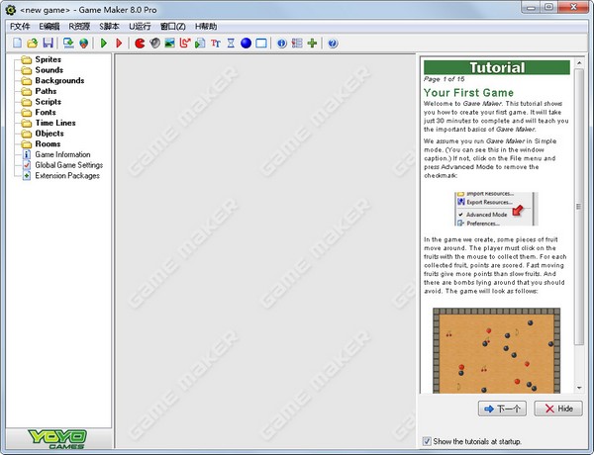This screenshot has height=455, width=594.
Task: Save the game with floppy icon
Action: coord(49,44)
